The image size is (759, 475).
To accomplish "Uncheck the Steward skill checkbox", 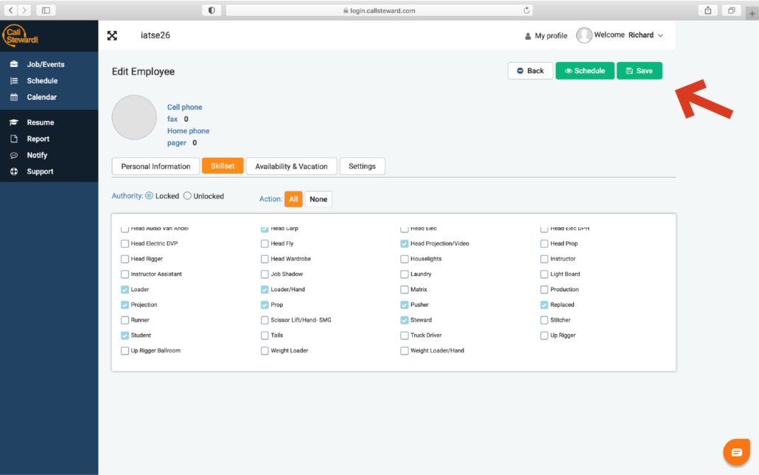I will [x=405, y=320].
